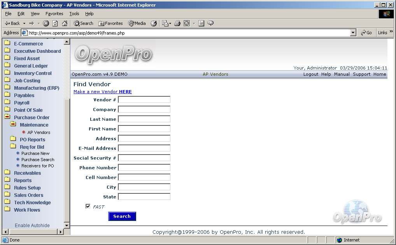
Task: Expand the PO Reports folder
Action: tap(32, 140)
